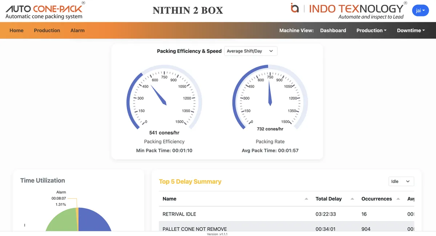Click the Packing Efficiency & Speed label

click(189, 51)
